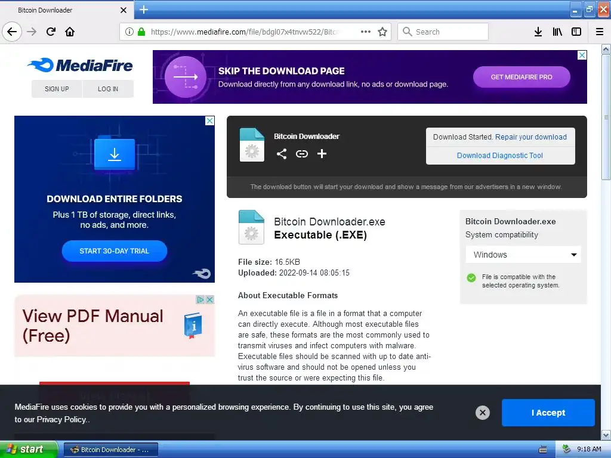
Task: Open a new tab with plus icon
Action: [x=144, y=10]
